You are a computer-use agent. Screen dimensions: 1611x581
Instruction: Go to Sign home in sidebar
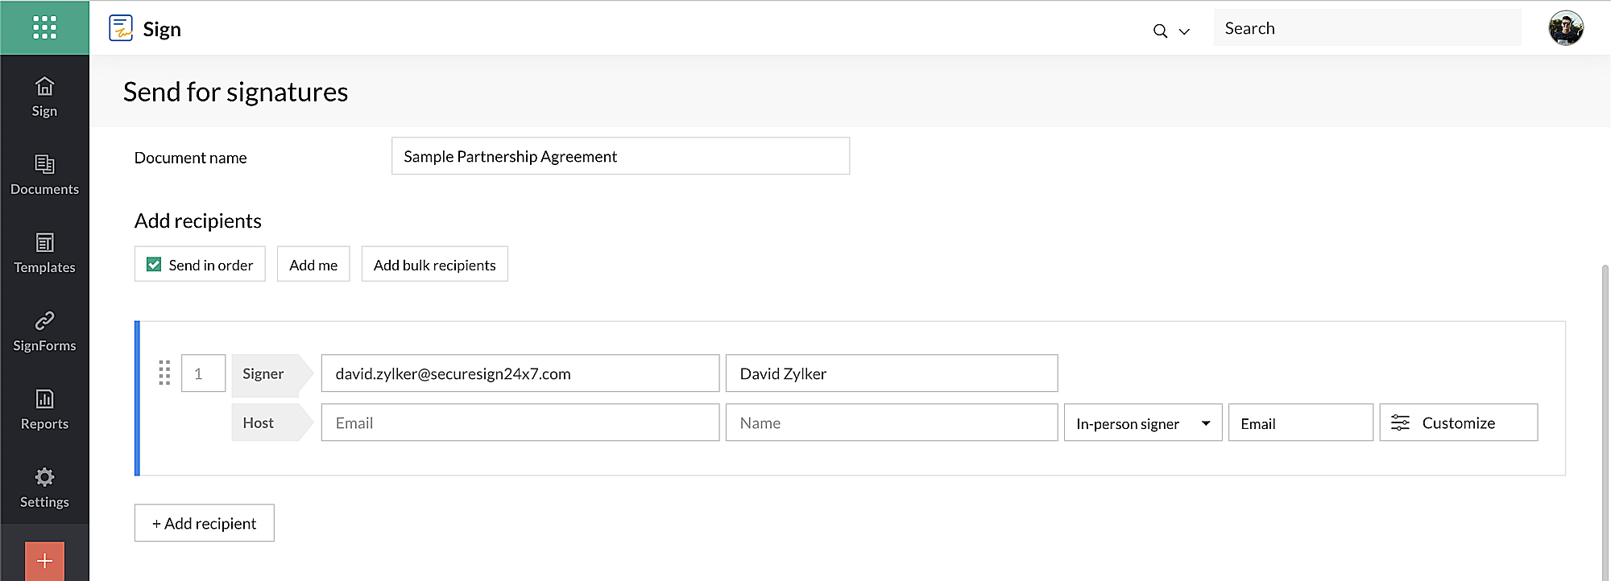(x=44, y=96)
